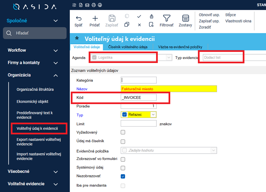Uncheck the Nezobrazovať checkbox
266x192 pixels.
tap(123, 176)
